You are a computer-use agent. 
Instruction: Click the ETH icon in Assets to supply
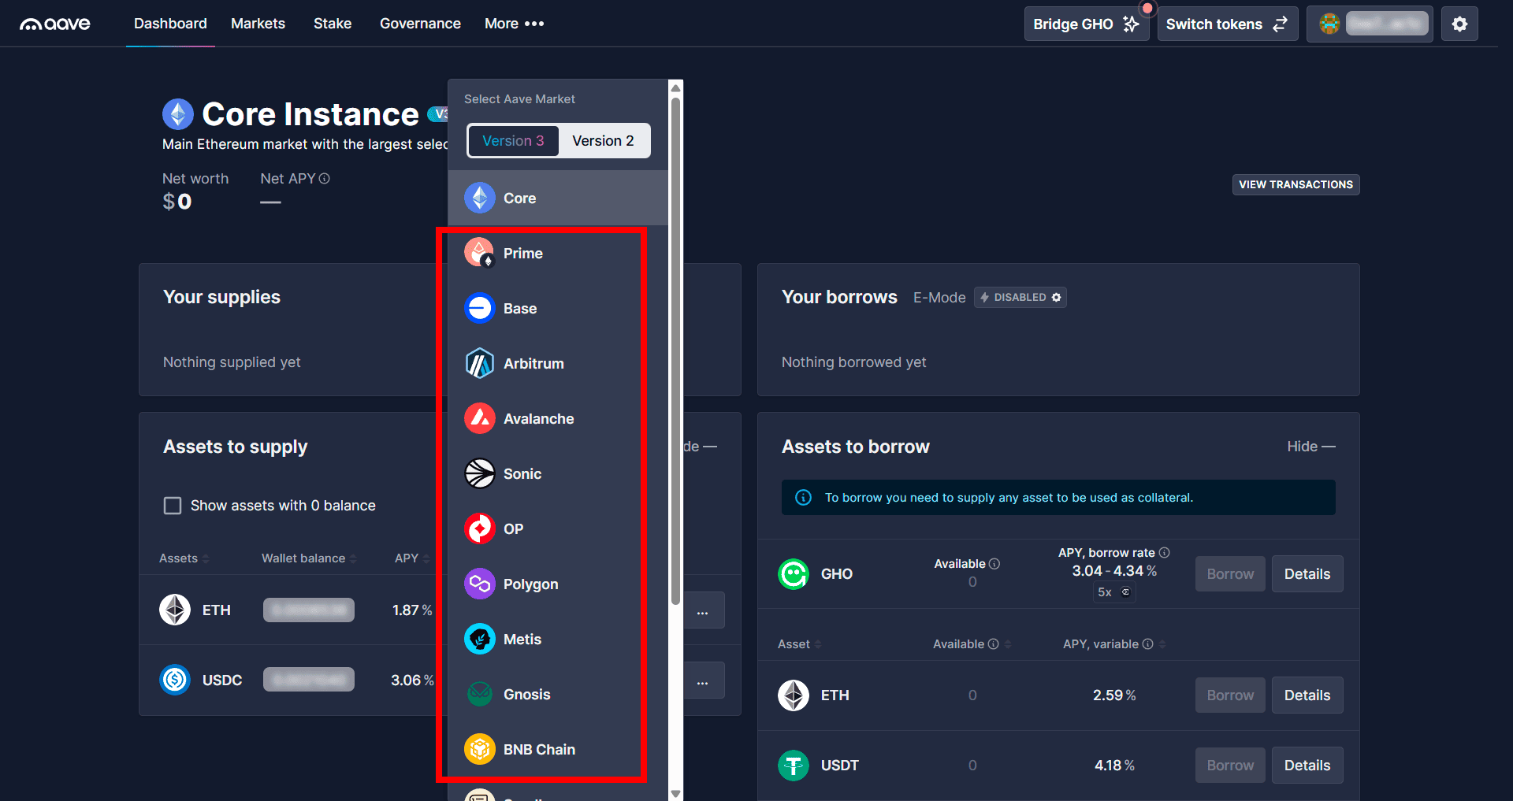[175, 610]
